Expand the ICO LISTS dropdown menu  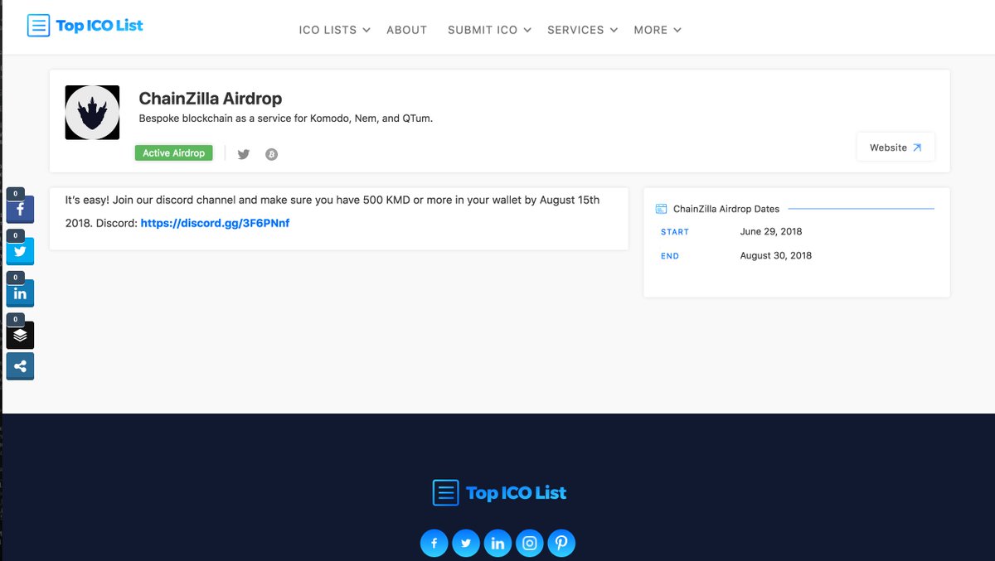pyautogui.click(x=335, y=30)
